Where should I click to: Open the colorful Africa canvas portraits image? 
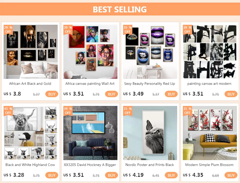click(90, 52)
